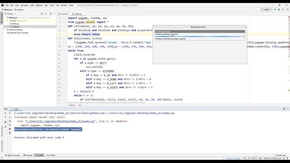290x163 pixels.
Task: Open Terminal tool window
Action: point(28,155)
